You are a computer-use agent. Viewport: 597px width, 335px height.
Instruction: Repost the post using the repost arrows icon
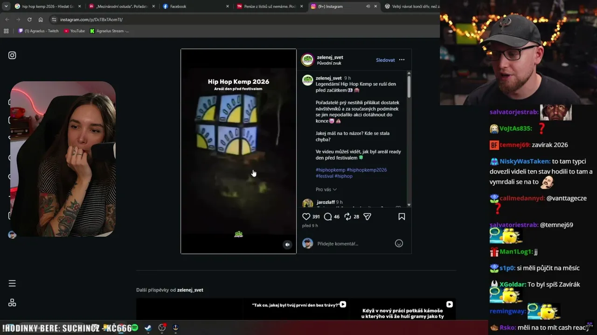(x=347, y=216)
